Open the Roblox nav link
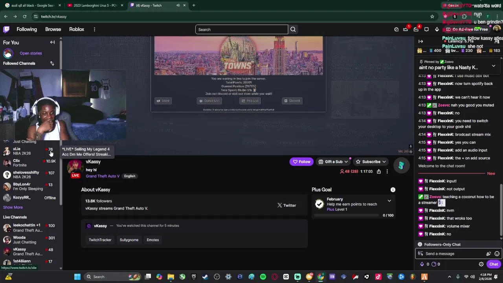Screen dimensions: 503x283 [77, 29]
